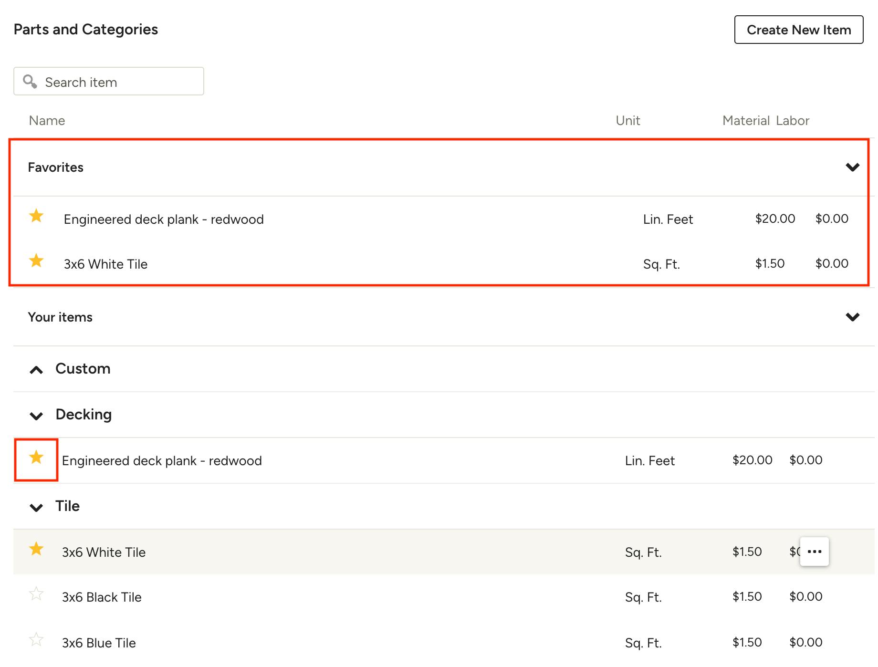The height and width of the screenshot is (667, 878).
Task: Expand the Custom category arrow
Action: click(x=36, y=370)
